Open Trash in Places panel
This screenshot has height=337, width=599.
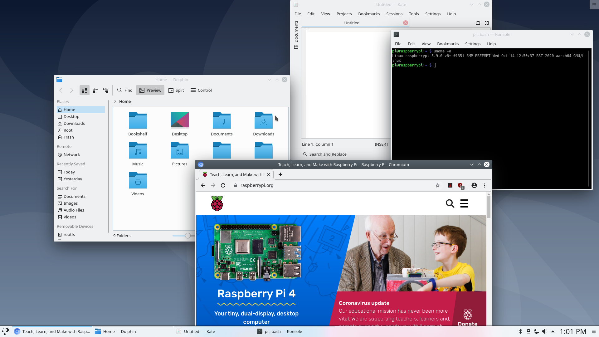coord(80,137)
